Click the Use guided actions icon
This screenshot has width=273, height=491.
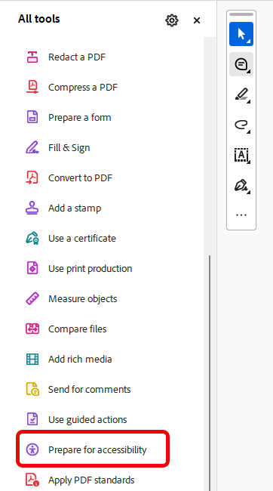point(32,419)
